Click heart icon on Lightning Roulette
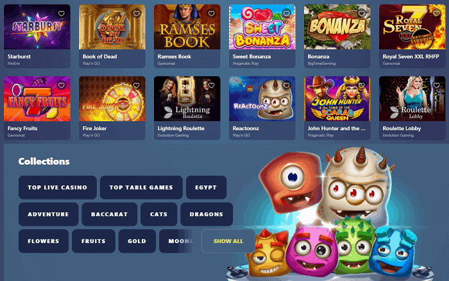The height and width of the screenshot is (281, 449). (x=211, y=85)
